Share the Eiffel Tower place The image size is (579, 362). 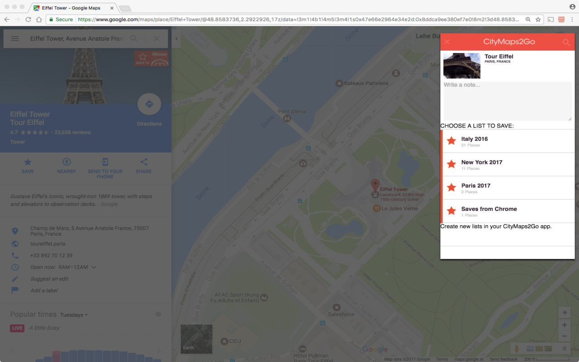(x=144, y=166)
